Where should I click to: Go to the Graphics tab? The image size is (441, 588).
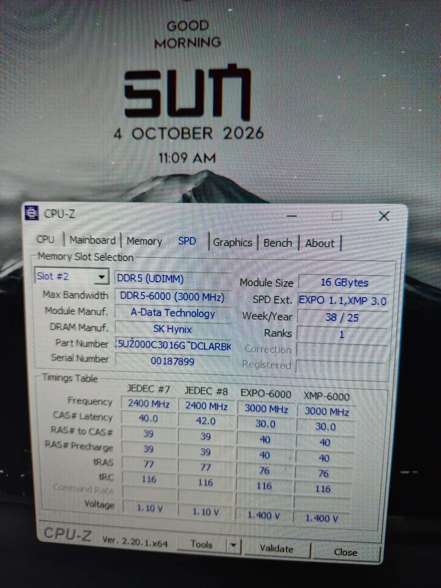(x=232, y=243)
